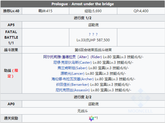Select the 进行度 2/2 header row
This screenshot has width=165, height=123.
pyautogui.click(x=82, y=97)
